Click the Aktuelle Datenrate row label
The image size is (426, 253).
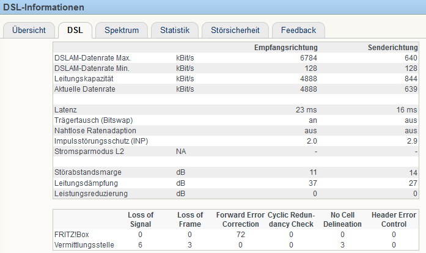85,89
